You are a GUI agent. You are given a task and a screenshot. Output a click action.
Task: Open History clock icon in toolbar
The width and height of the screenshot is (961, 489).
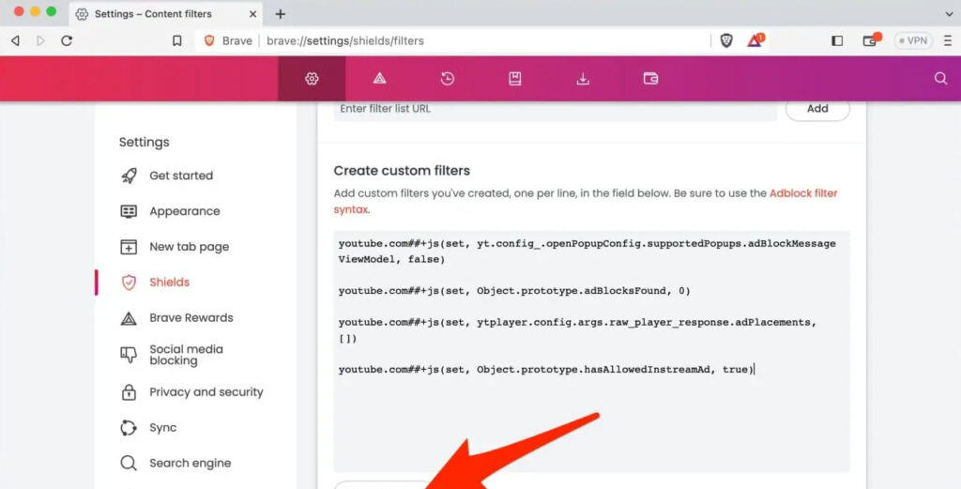pyautogui.click(x=448, y=79)
